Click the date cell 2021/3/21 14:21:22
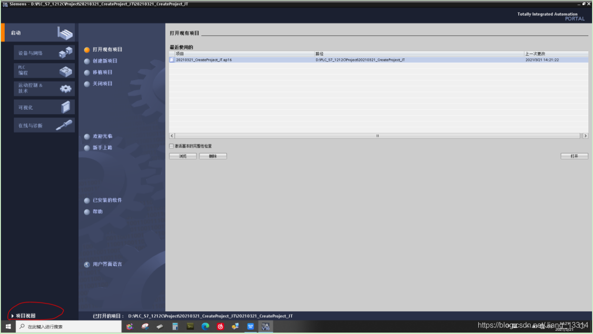The height and width of the screenshot is (334, 593). pos(542,60)
